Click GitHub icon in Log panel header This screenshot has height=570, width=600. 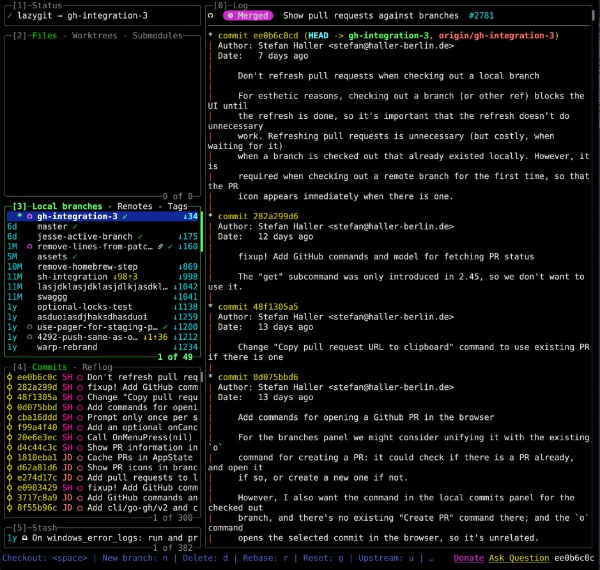[x=210, y=16]
